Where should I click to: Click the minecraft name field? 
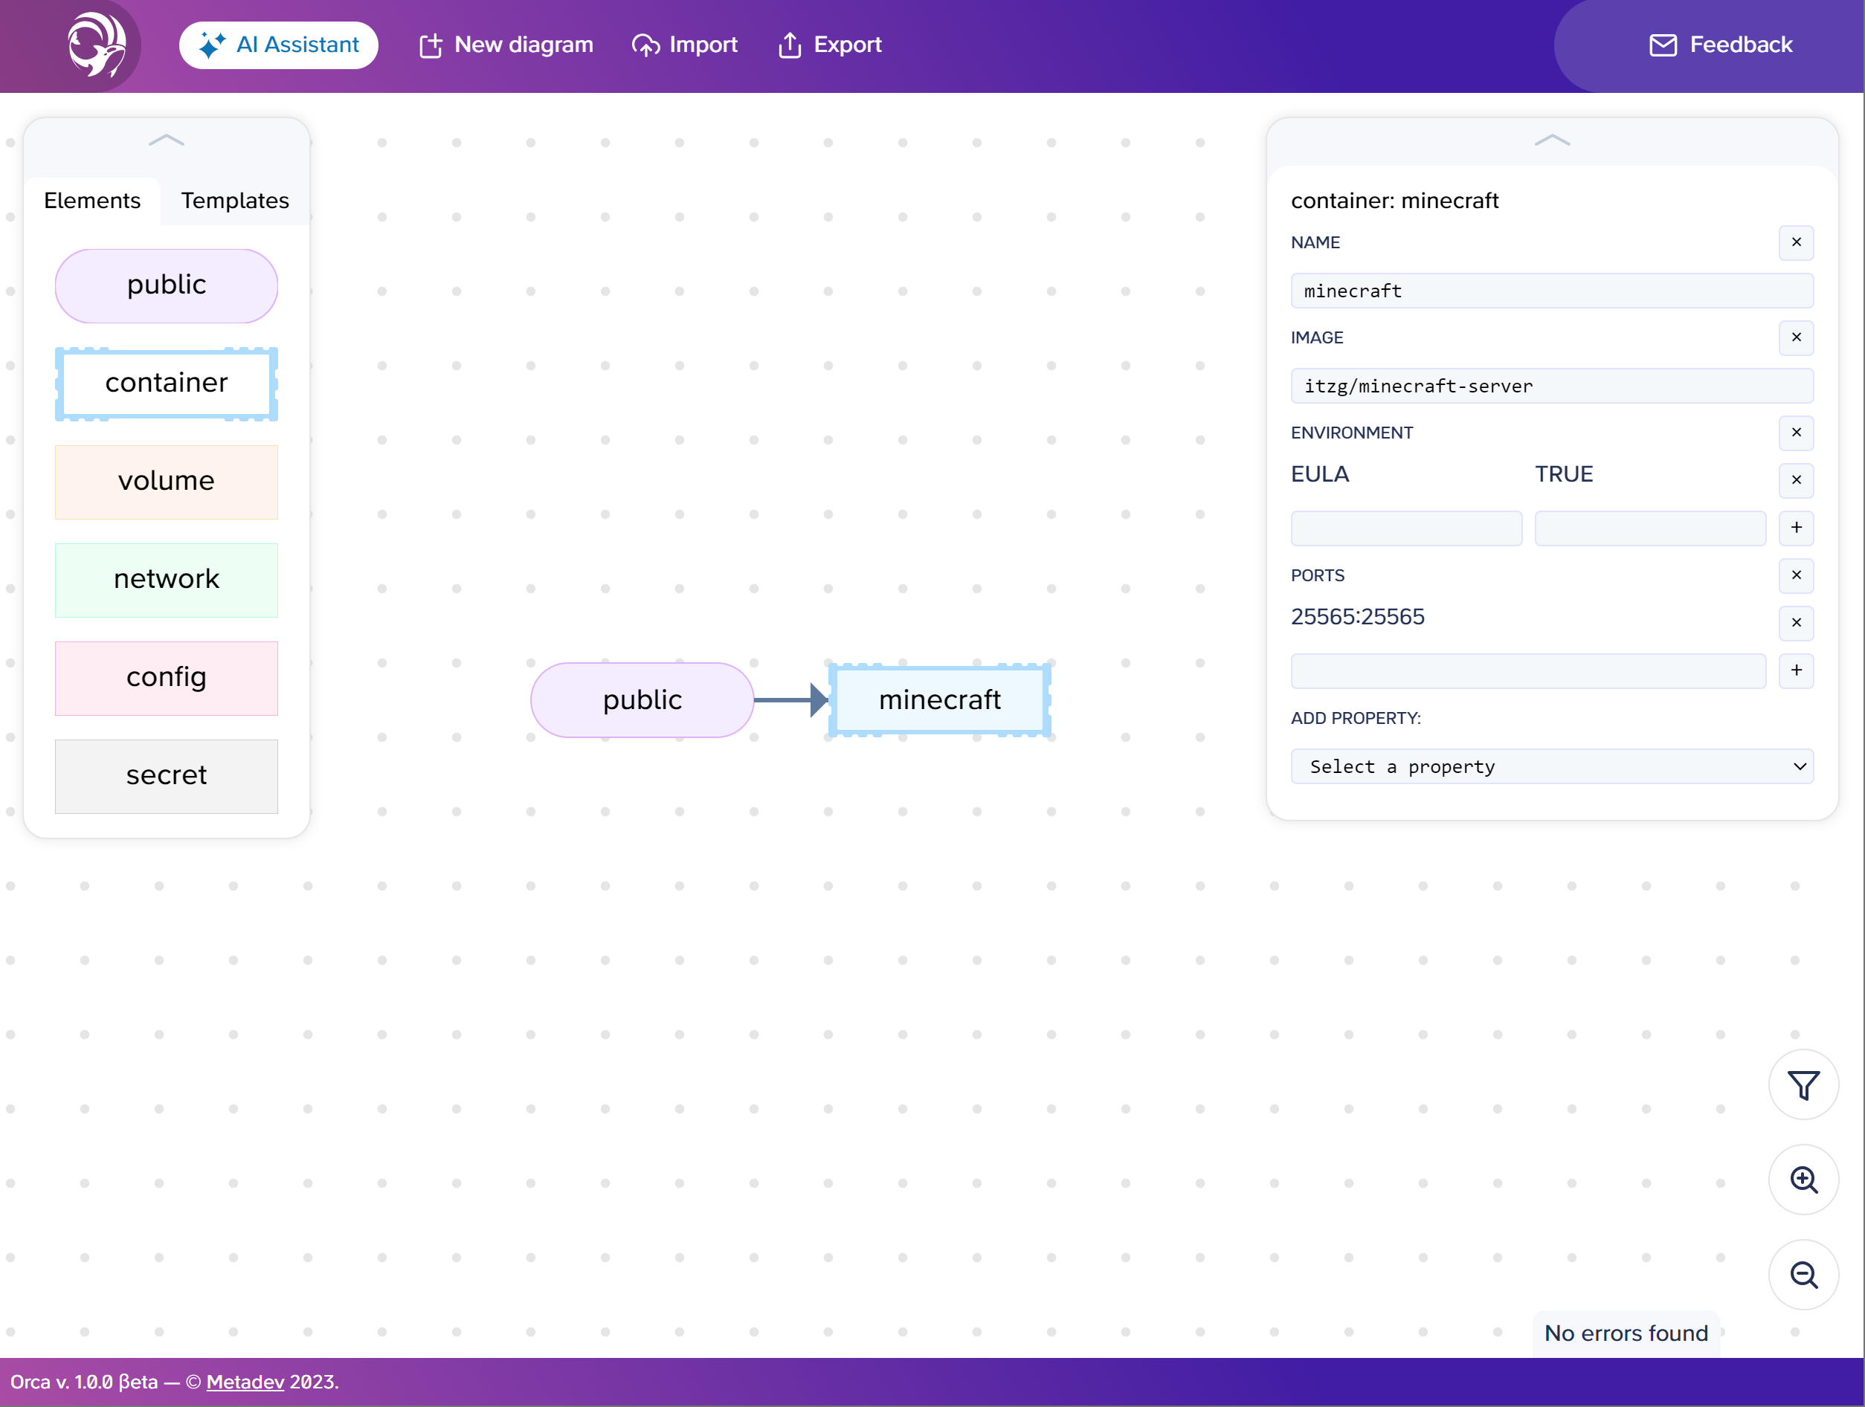coord(1552,291)
